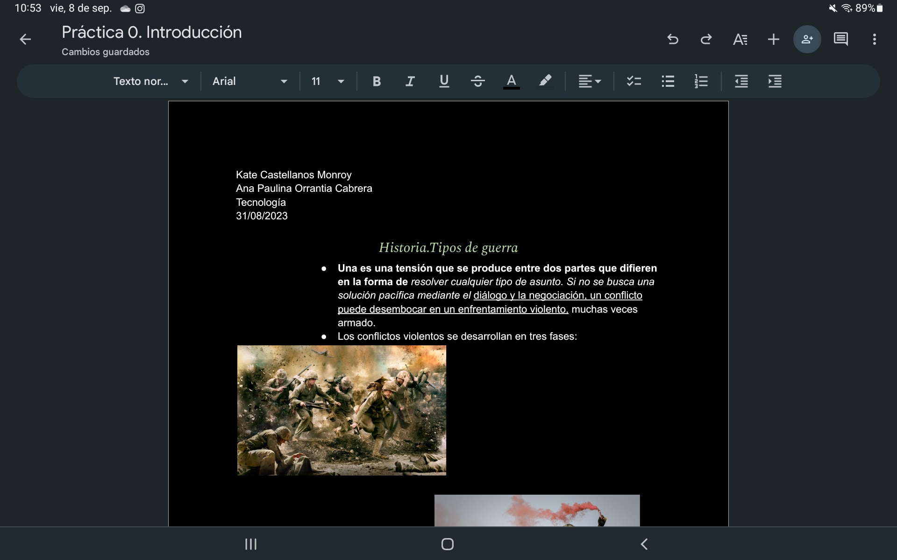This screenshot has width=897, height=560.
Task: Toggle italic formatting
Action: tap(410, 81)
